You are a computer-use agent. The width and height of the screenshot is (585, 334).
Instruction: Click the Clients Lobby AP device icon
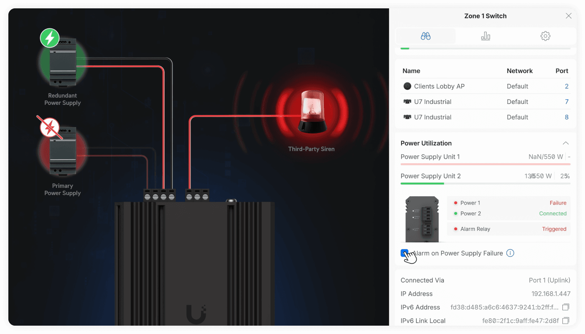pyautogui.click(x=407, y=86)
